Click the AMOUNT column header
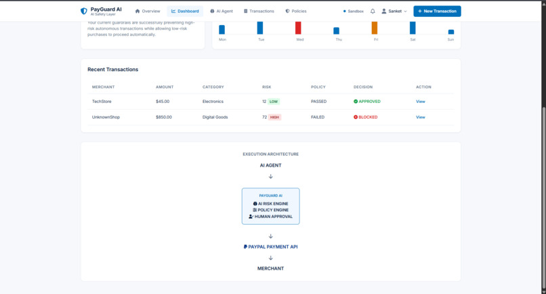This screenshot has height=294, width=546. tap(165, 87)
